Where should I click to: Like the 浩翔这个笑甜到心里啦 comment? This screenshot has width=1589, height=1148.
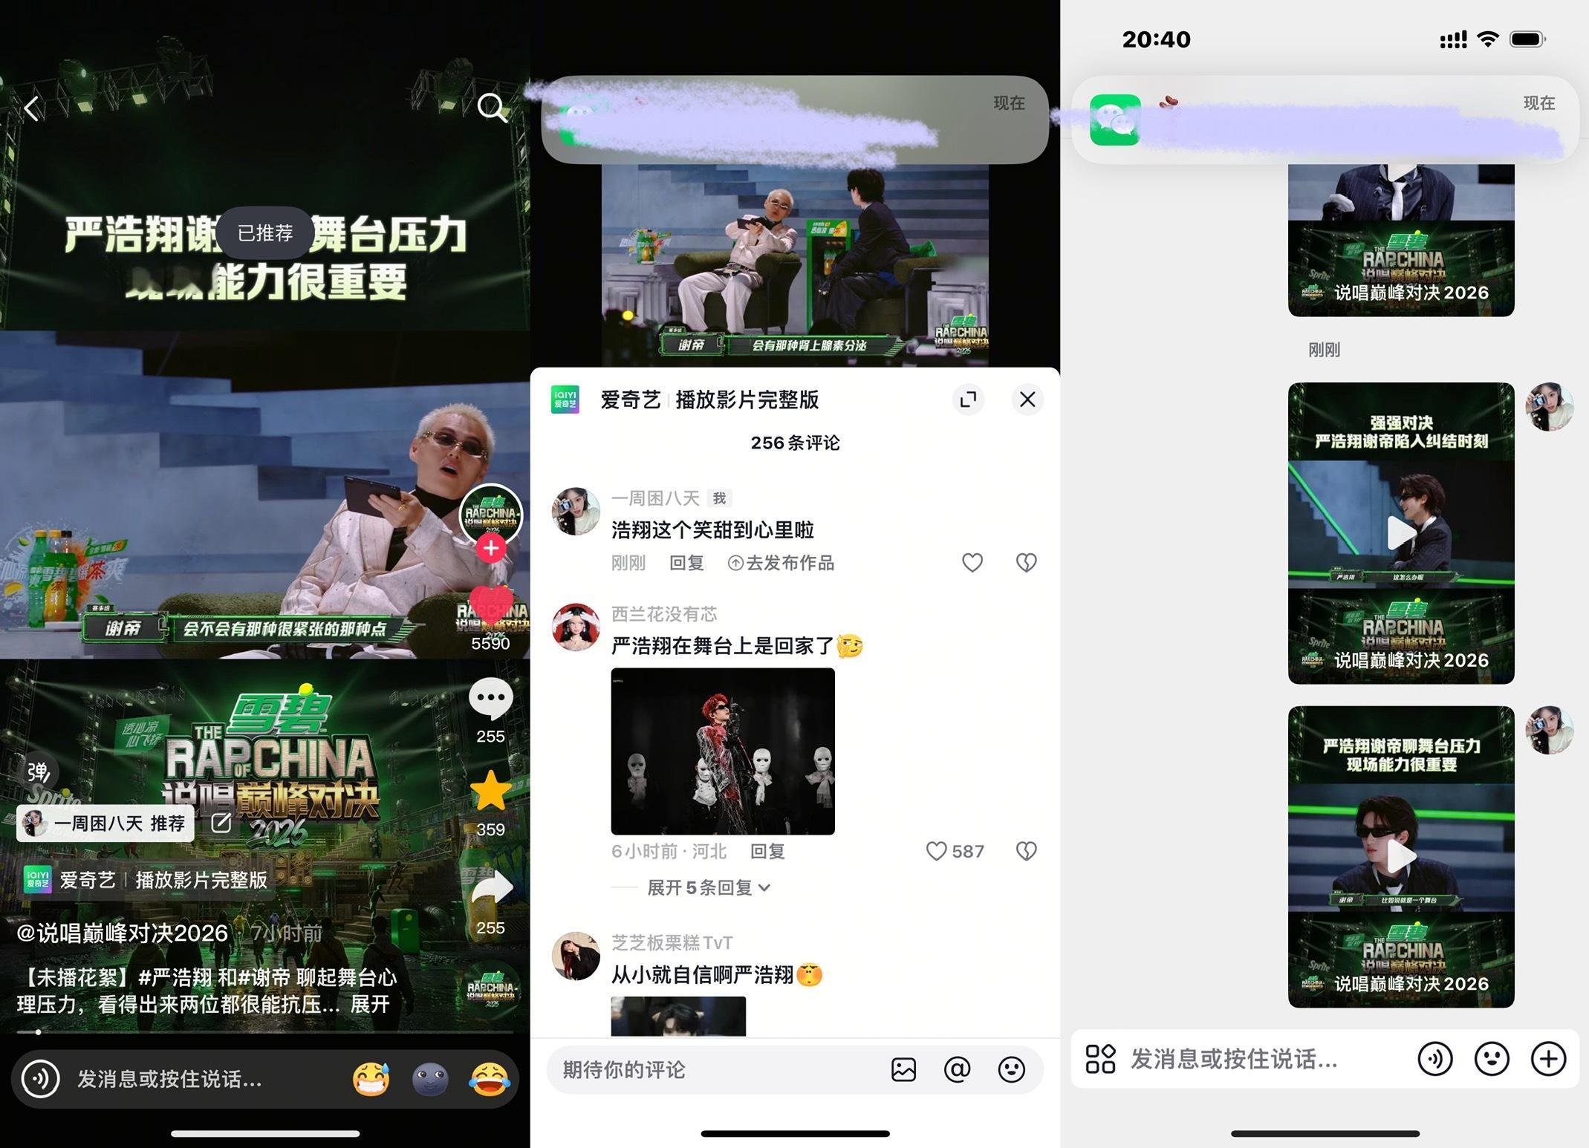(972, 563)
